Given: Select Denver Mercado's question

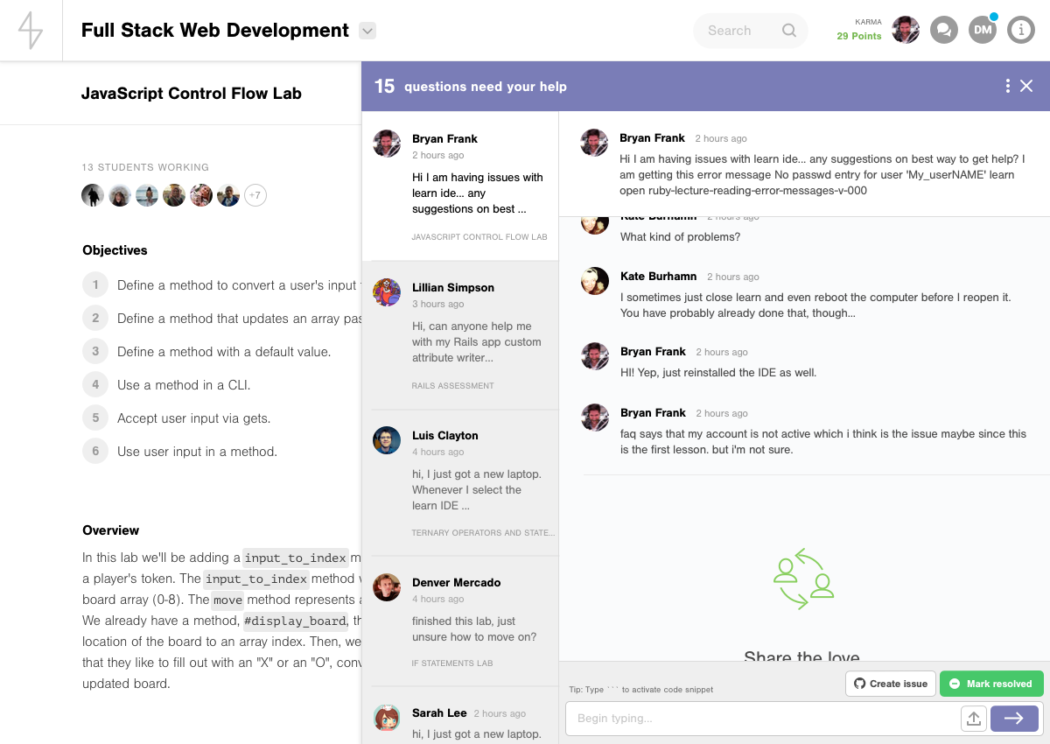Looking at the screenshot, I should click(460, 621).
